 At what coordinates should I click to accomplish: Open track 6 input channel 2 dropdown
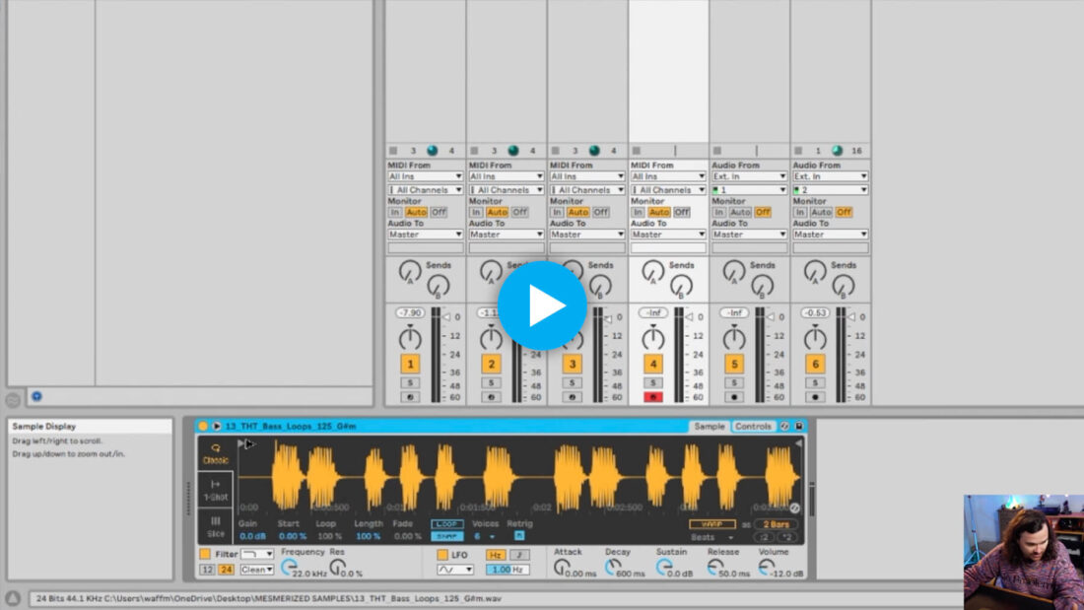pyautogui.click(x=831, y=189)
